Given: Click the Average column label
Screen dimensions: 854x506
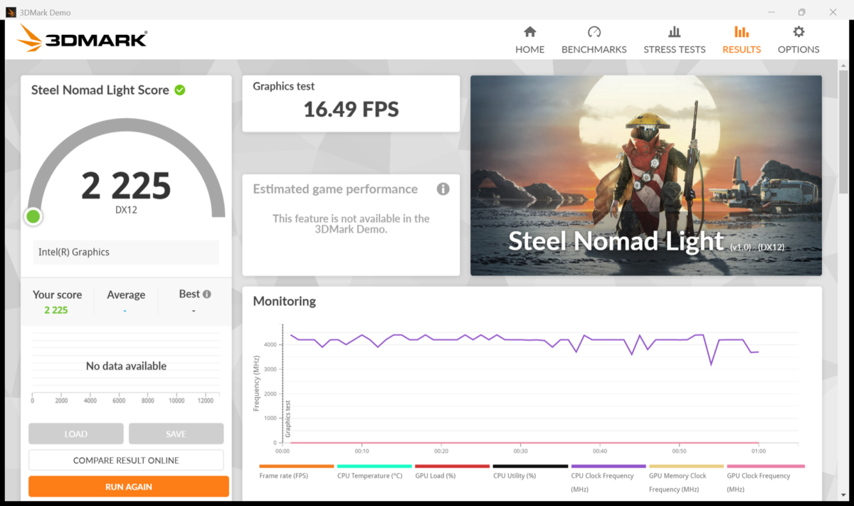Looking at the screenshot, I should pos(126,295).
